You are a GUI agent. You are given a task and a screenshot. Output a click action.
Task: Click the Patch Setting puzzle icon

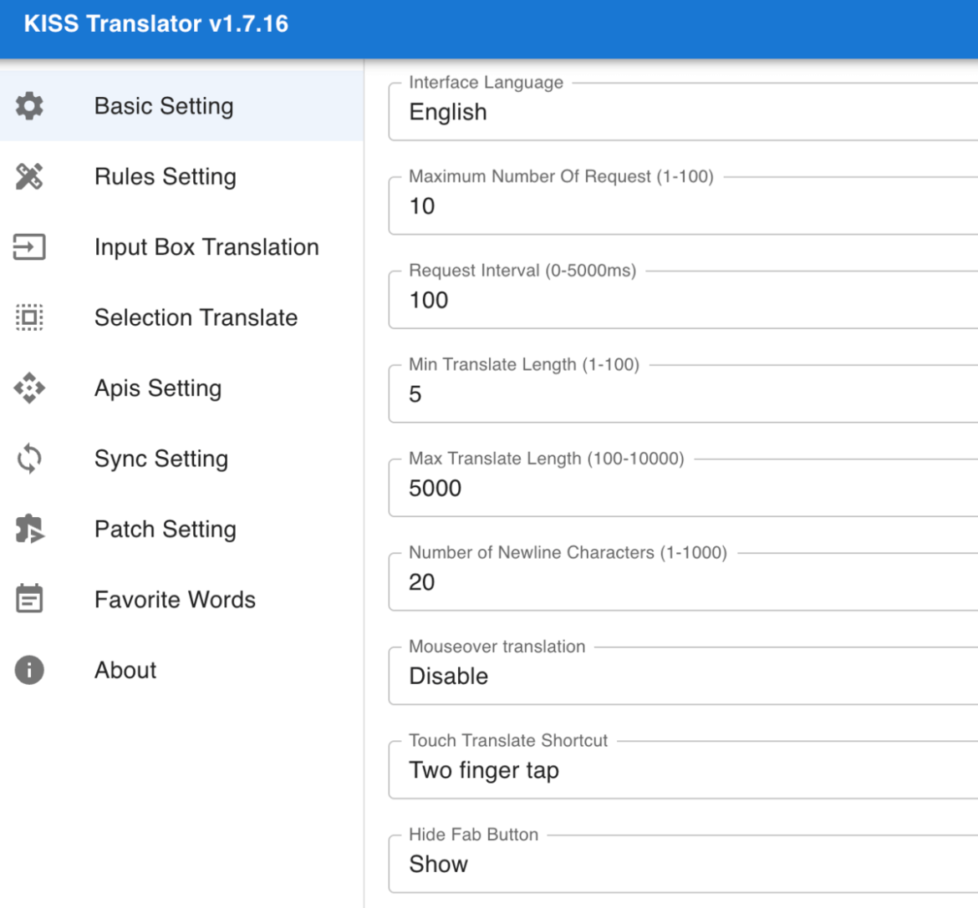(x=29, y=529)
